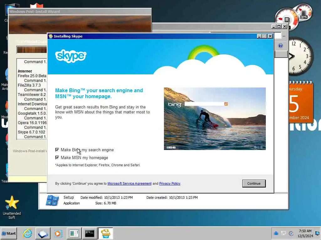Close the background Explorer window
Screen dimensions: 321x240
coord(285,27)
